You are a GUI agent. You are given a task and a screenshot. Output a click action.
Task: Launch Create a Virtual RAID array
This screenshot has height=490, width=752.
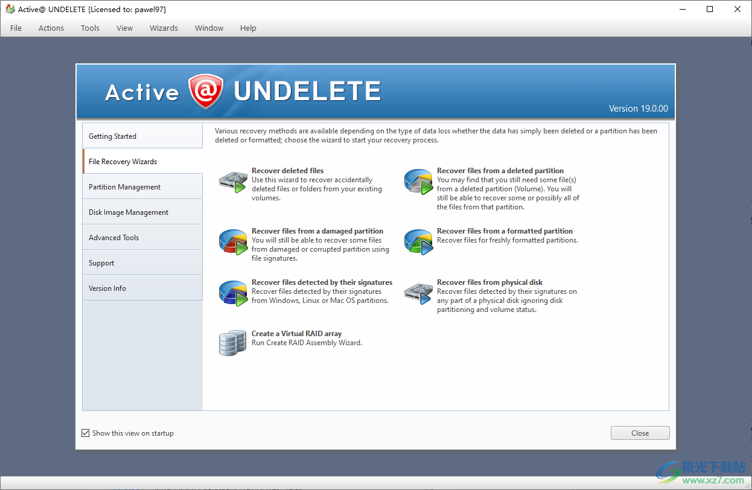pos(296,334)
